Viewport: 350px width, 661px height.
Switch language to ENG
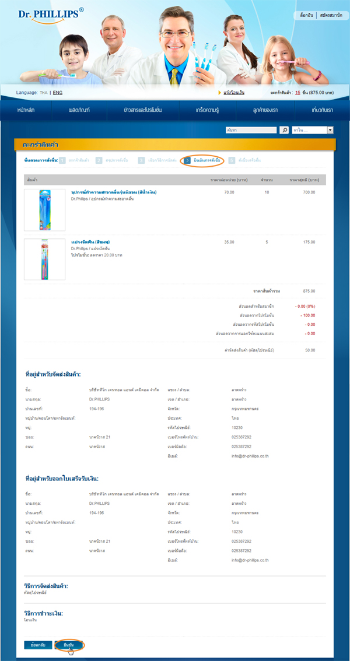[x=58, y=93]
